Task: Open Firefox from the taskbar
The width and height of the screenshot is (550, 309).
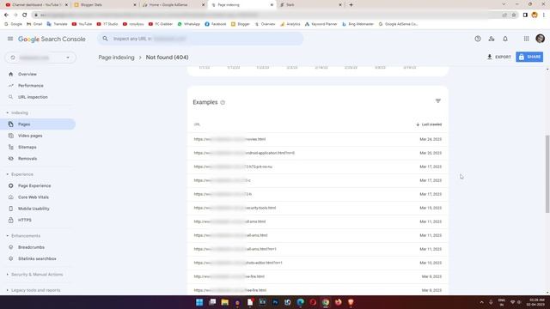Action: tap(338, 302)
